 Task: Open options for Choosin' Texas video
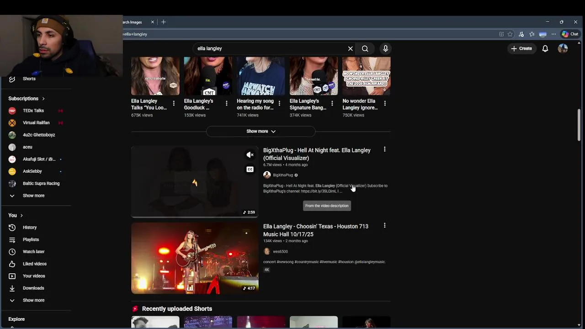385,226
